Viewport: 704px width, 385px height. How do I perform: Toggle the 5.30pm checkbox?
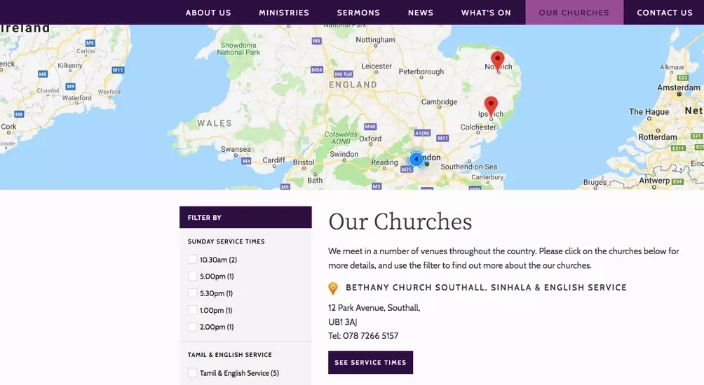(193, 293)
